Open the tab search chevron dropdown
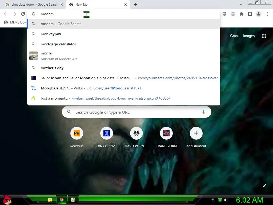Image resolution: width=273 pixels, height=205 pixels. [x=241, y=5]
